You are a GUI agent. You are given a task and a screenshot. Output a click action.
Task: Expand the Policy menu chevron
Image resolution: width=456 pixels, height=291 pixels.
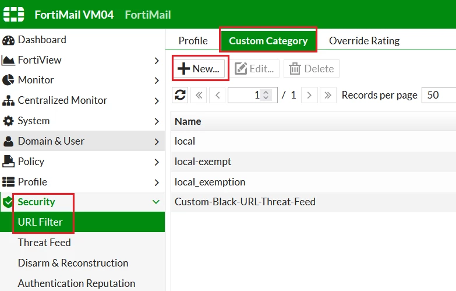[x=157, y=162]
